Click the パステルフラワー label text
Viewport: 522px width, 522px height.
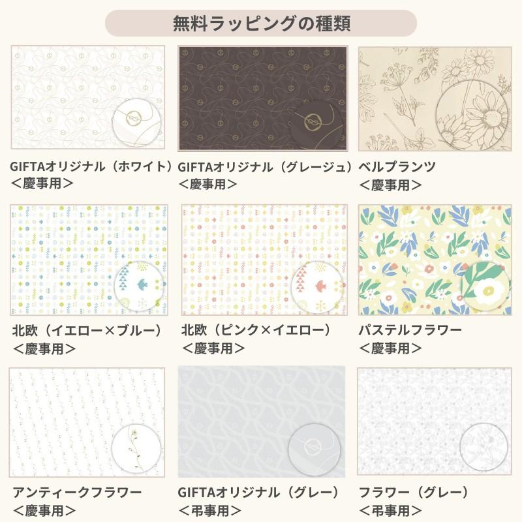[x=410, y=330]
